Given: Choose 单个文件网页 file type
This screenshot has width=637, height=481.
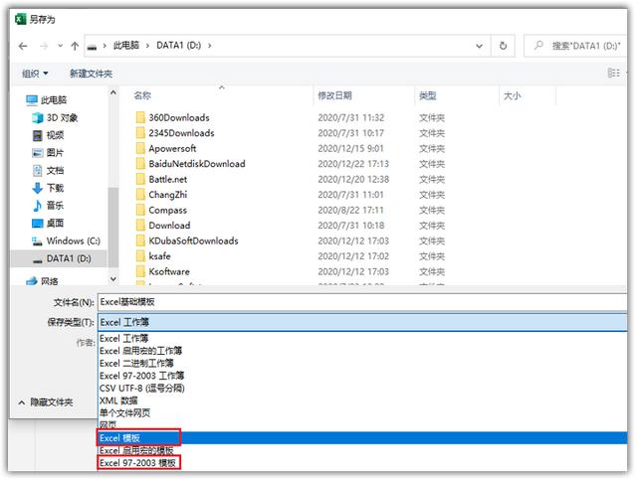Looking at the screenshot, I should point(362,413).
